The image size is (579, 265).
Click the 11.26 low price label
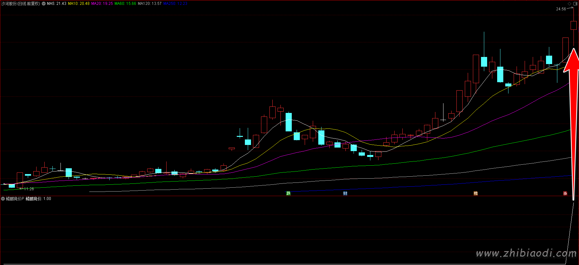[x=29, y=189]
